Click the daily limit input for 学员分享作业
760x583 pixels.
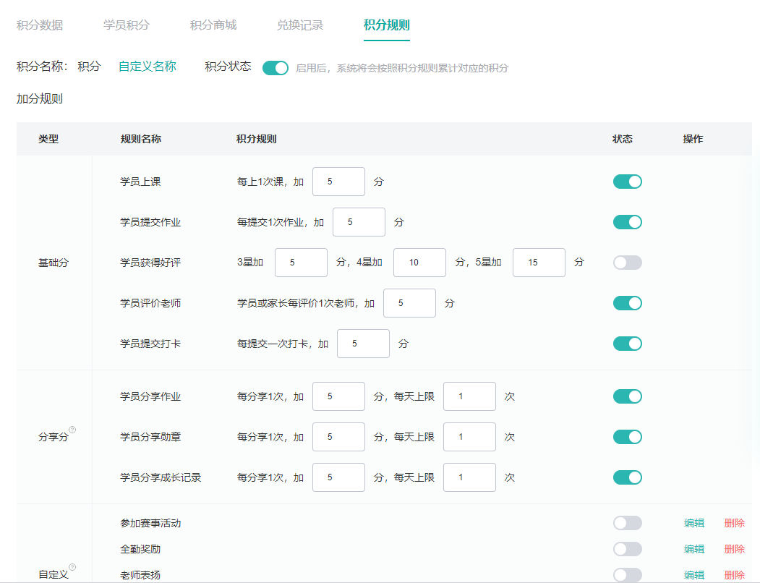[469, 396]
